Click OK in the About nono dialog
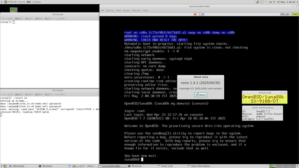 pos(200,95)
